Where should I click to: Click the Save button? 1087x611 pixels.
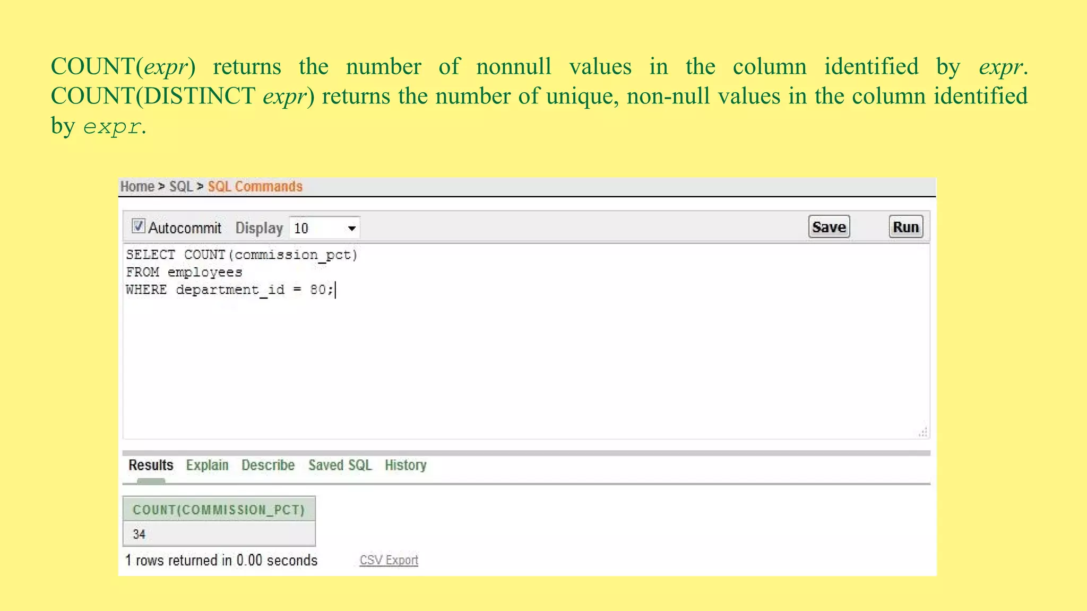[x=829, y=227]
